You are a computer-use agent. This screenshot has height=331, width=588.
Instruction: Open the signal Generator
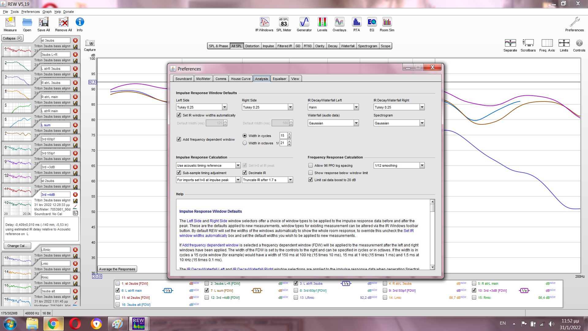304,24
